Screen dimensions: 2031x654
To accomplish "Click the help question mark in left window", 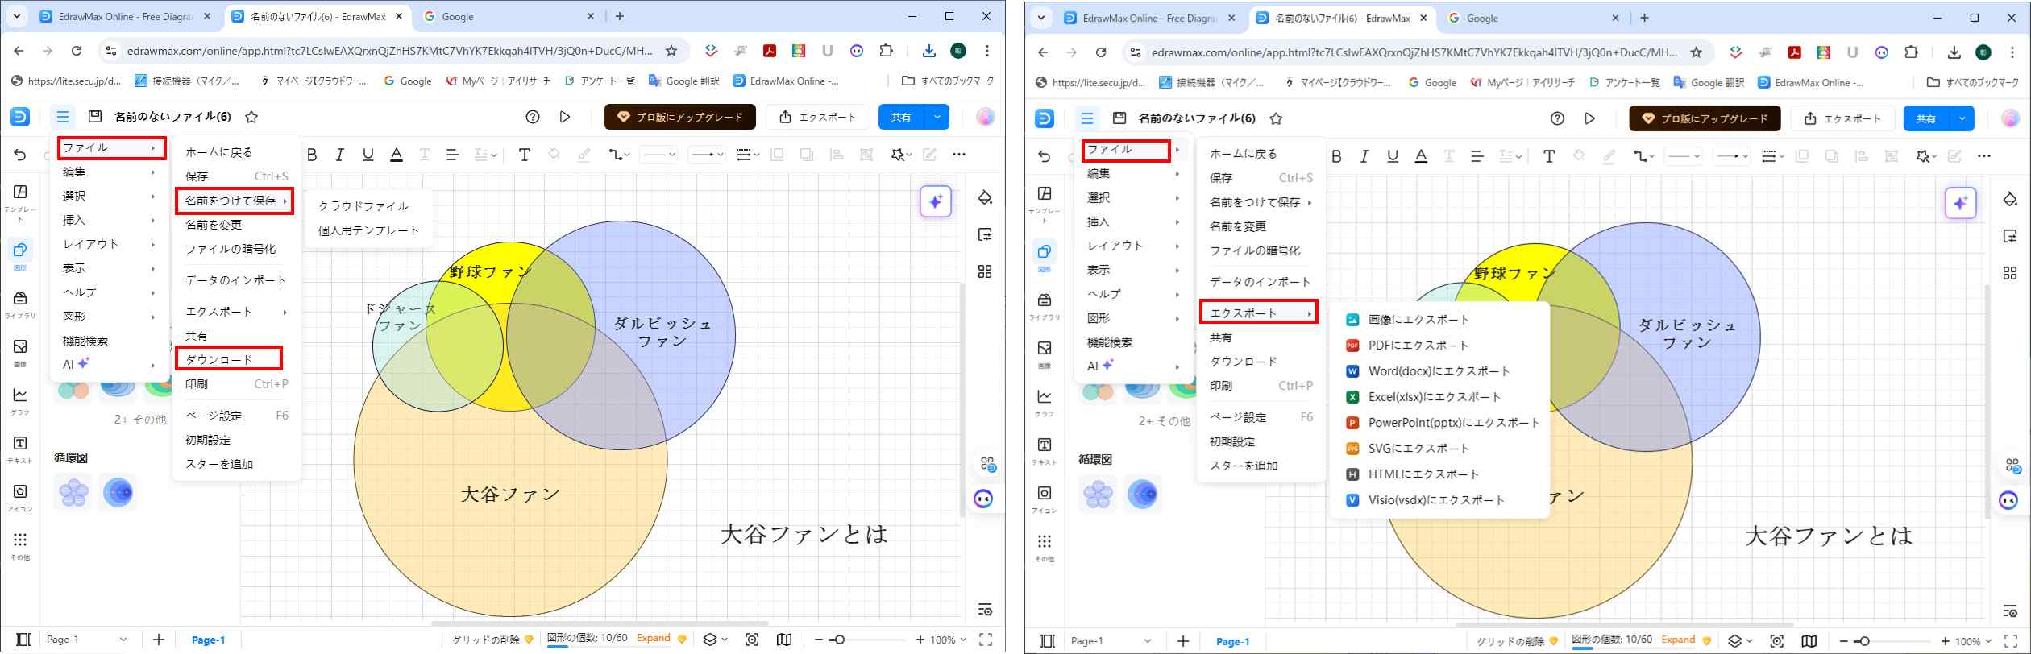I will click(532, 117).
